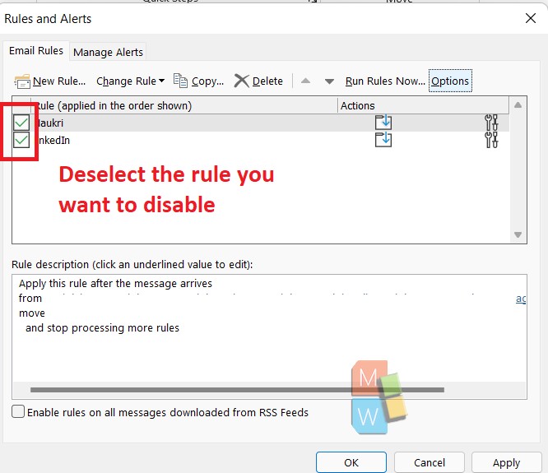Open the Options button
This screenshot has height=473, width=548.
click(450, 81)
